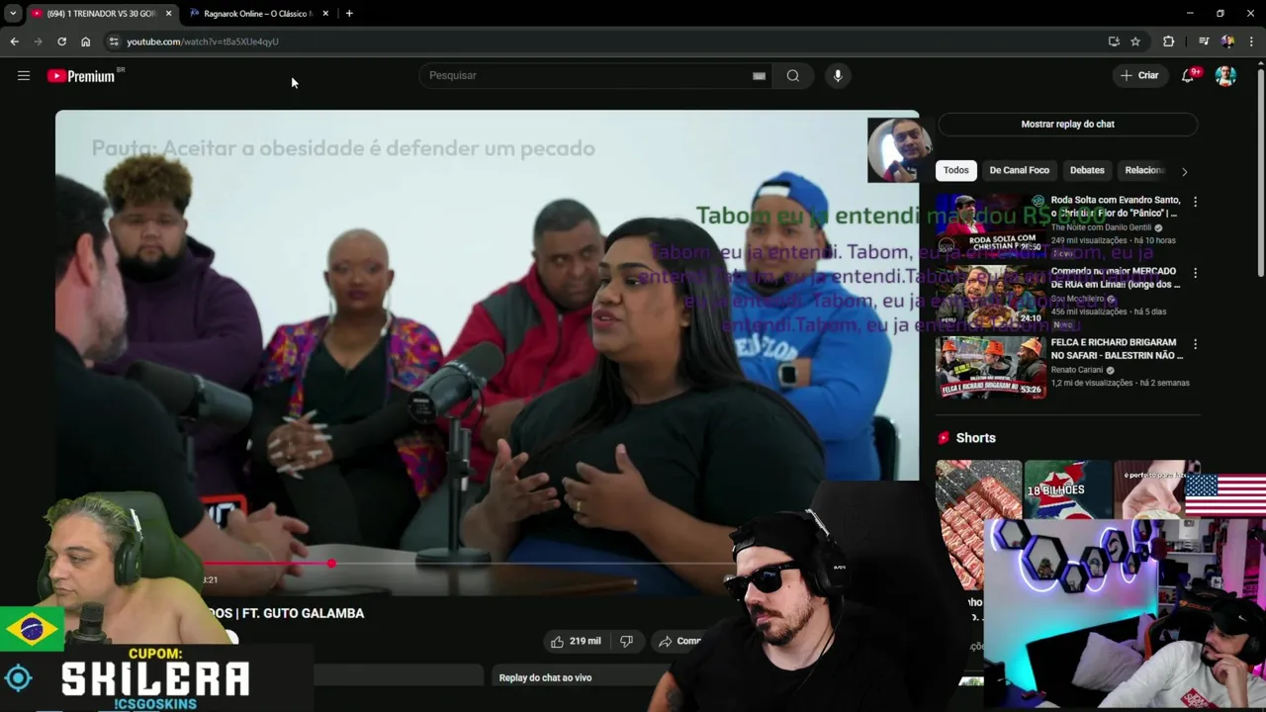Select the Debates filter chip
Image resolution: width=1266 pixels, height=712 pixels.
tap(1087, 170)
